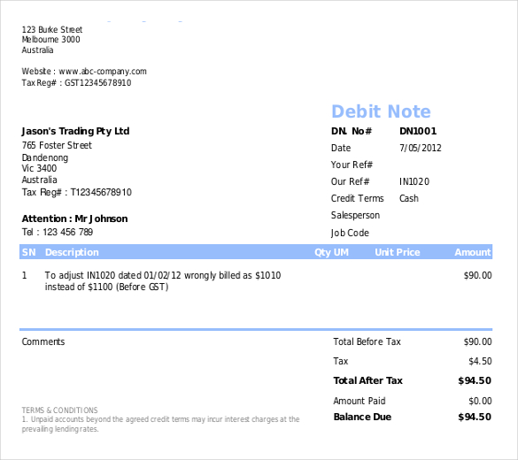Click the 'DN. No#' label
The height and width of the screenshot is (460, 518).
[352, 131]
